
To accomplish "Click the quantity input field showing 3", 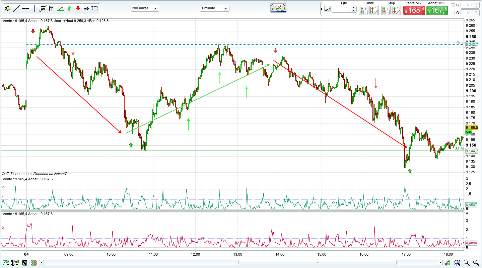I will [x=342, y=9].
